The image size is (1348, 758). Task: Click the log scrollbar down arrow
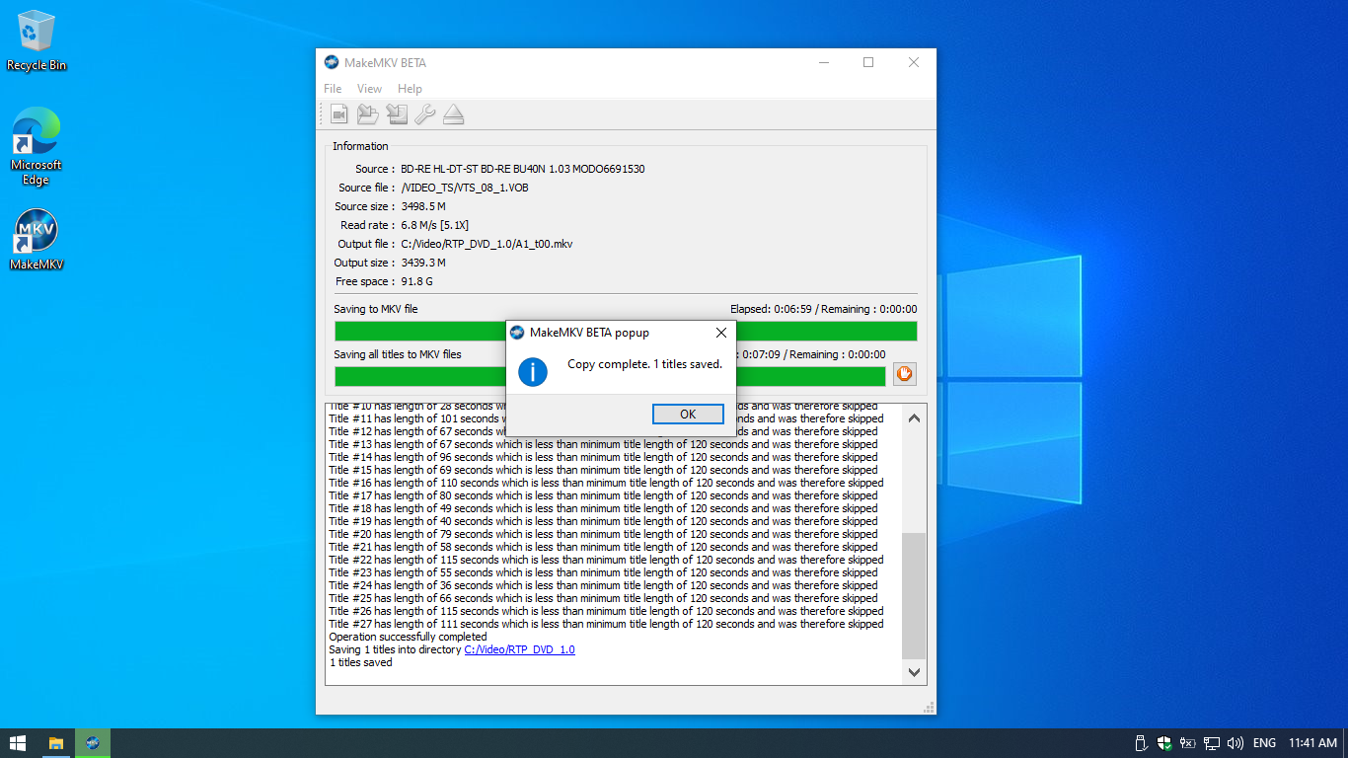click(914, 672)
